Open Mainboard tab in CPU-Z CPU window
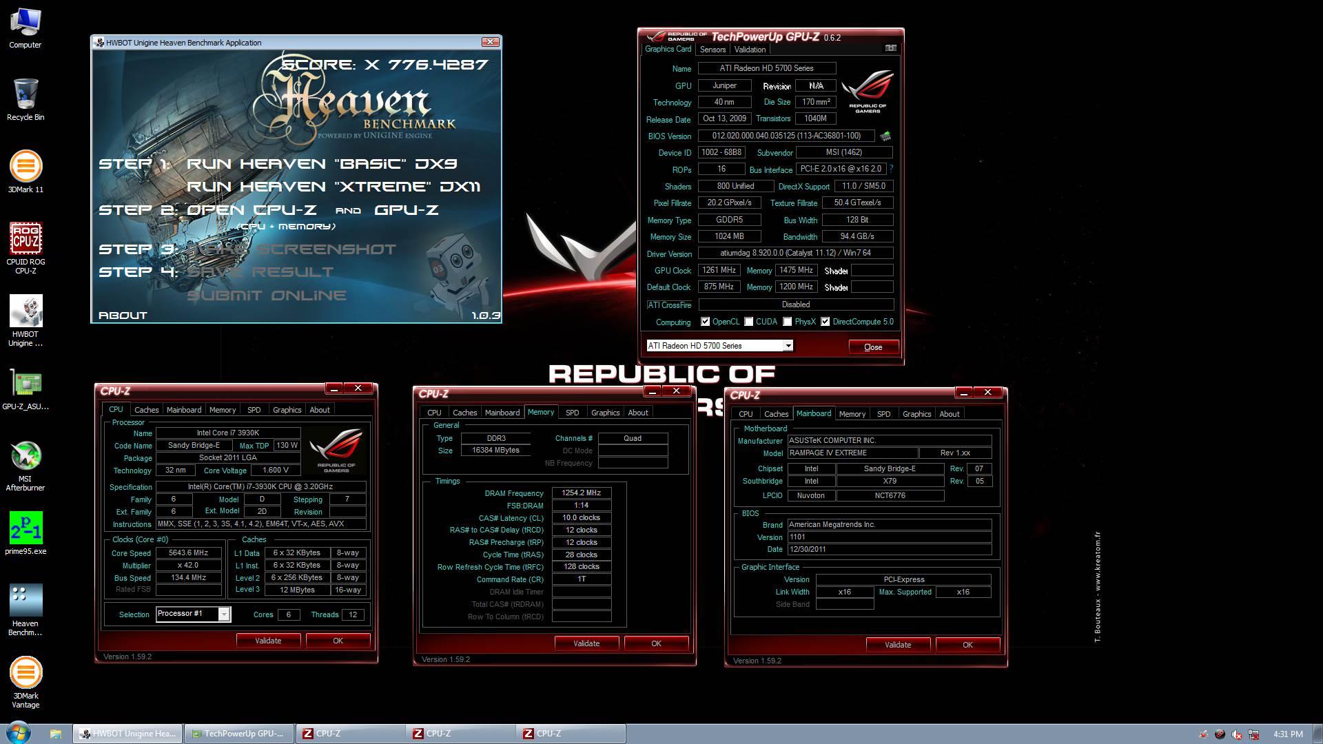The height and width of the screenshot is (744, 1323). (184, 410)
